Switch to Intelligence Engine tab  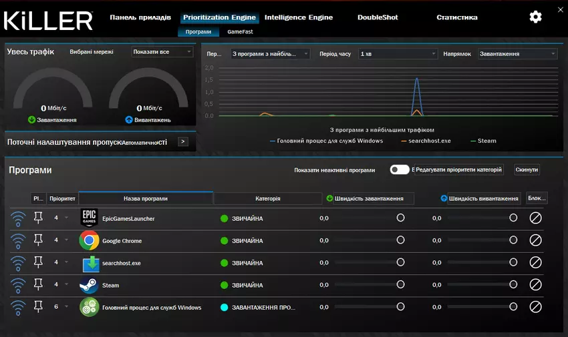298,17
